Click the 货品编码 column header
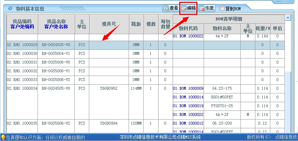298x141 pixels. click(x=22, y=21)
